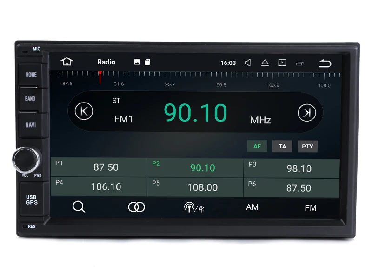
Task: Tap the volume speaker icon
Action: click(248, 63)
